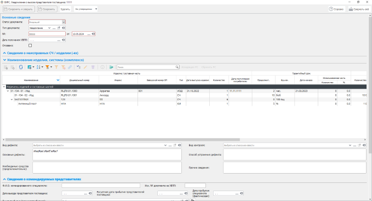Image resolution: width=372 pixels, height=201 pixels.
Task: Click the Основные сведения heading
Action: 16,18
